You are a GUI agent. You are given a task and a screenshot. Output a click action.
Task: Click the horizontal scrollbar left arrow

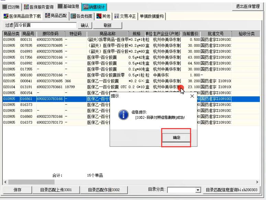[5, 182]
